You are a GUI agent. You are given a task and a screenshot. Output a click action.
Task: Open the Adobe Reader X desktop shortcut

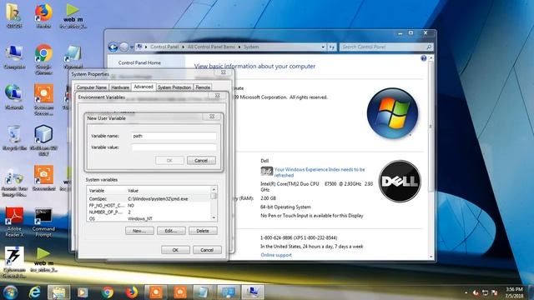click(x=14, y=222)
